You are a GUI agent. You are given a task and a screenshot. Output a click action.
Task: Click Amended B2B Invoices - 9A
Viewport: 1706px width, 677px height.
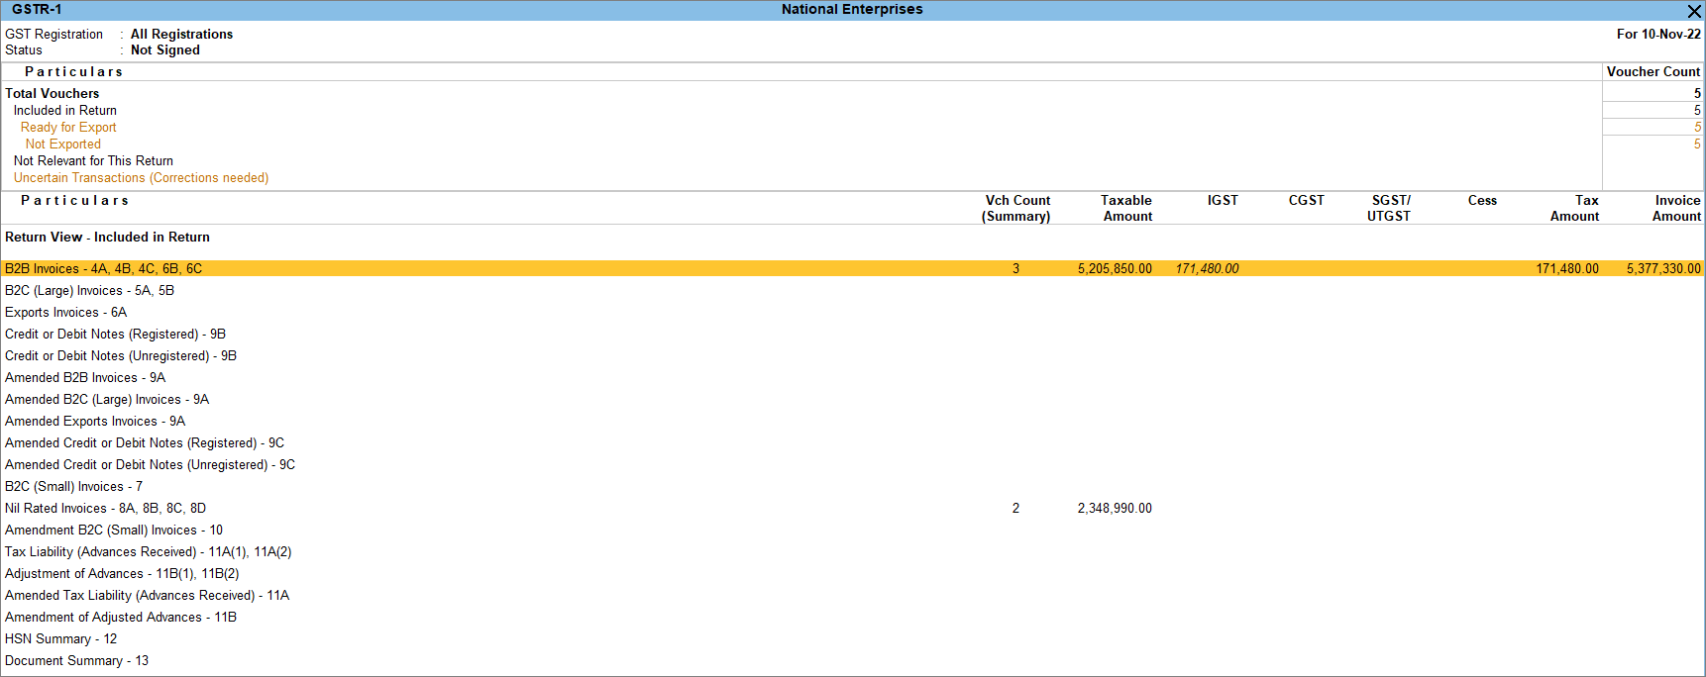tap(85, 377)
